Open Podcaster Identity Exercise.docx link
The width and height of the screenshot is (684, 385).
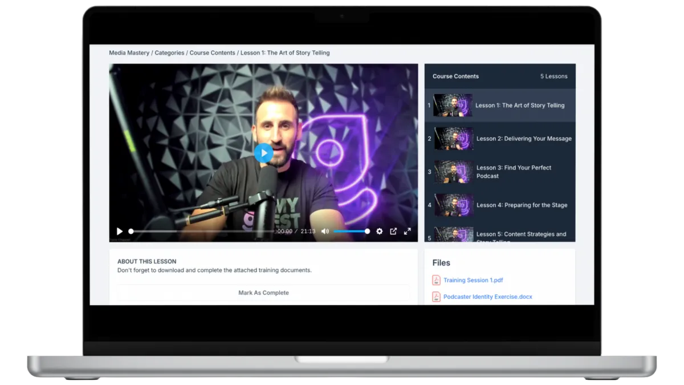488,297
